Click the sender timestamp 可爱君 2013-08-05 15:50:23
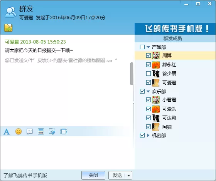The image size is (216, 181). point(35,42)
